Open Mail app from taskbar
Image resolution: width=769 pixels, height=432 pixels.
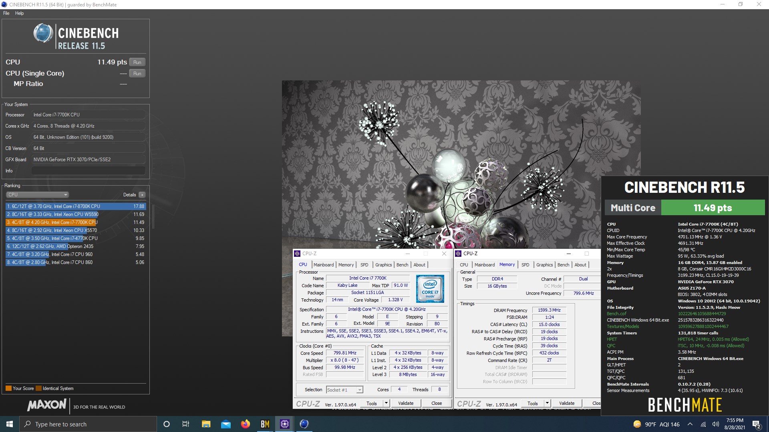pyautogui.click(x=225, y=424)
